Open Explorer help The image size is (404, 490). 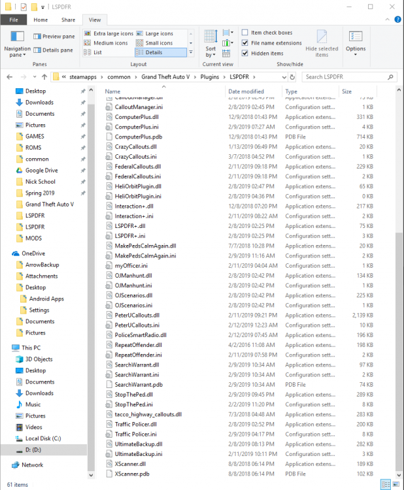(397, 20)
